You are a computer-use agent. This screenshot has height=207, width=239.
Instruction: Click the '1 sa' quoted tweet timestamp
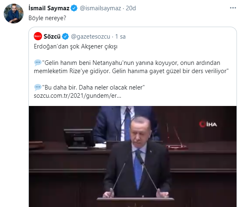tap(120, 37)
